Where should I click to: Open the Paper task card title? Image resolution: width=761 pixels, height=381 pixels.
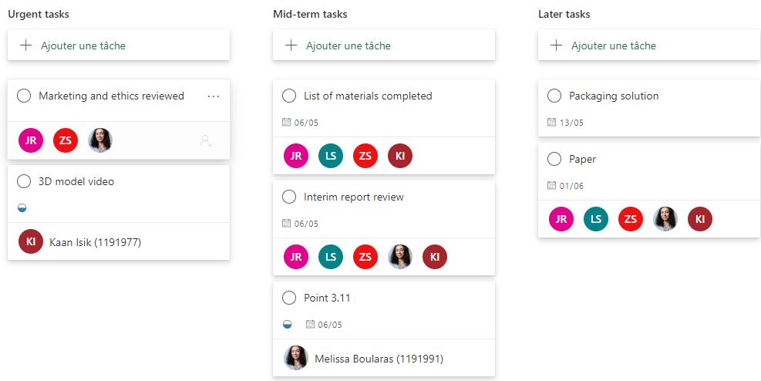pyautogui.click(x=582, y=159)
